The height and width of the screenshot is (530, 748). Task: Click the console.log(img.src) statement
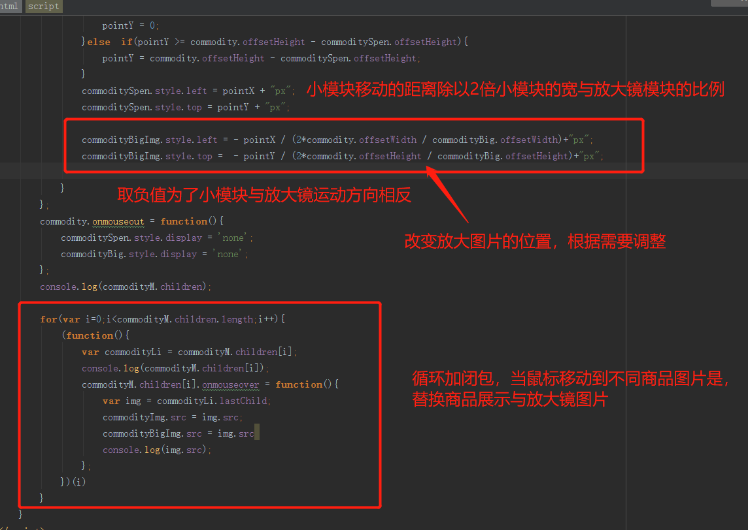pos(157,450)
